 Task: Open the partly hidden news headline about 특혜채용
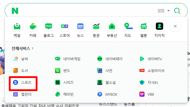40,105
